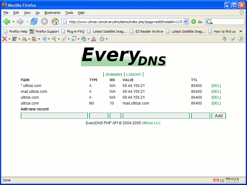The image size is (247, 185).
Task: Open the Miscellaneous magic wand icon
Action: (x=54, y=39)
